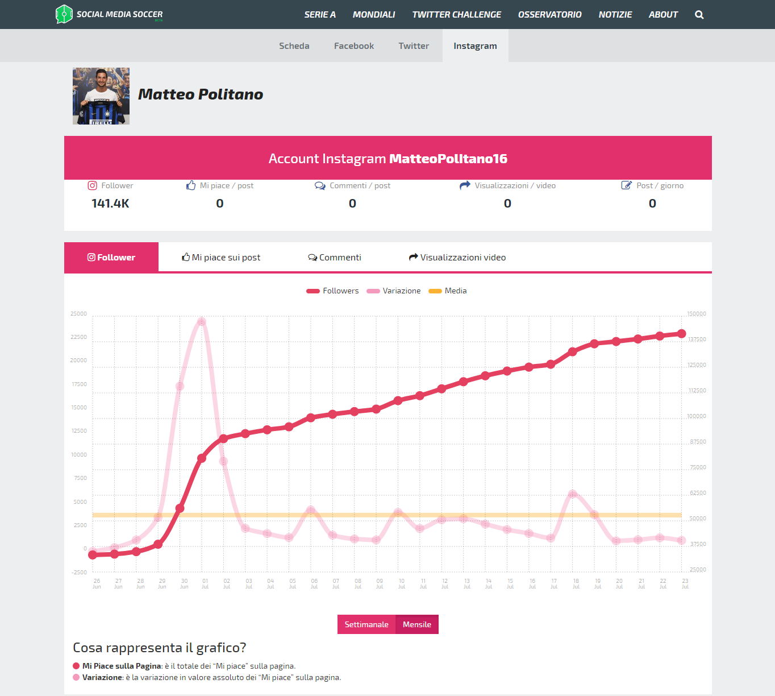Click the SOCIAL MEDIA SOCCER site title
The height and width of the screenshot is (696, 775).
coord(120,14)
